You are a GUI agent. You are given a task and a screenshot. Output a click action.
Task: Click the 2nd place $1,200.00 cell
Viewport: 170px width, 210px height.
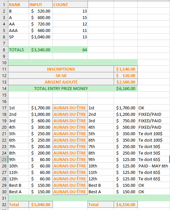pyautogui.click(x=126, y=115)
